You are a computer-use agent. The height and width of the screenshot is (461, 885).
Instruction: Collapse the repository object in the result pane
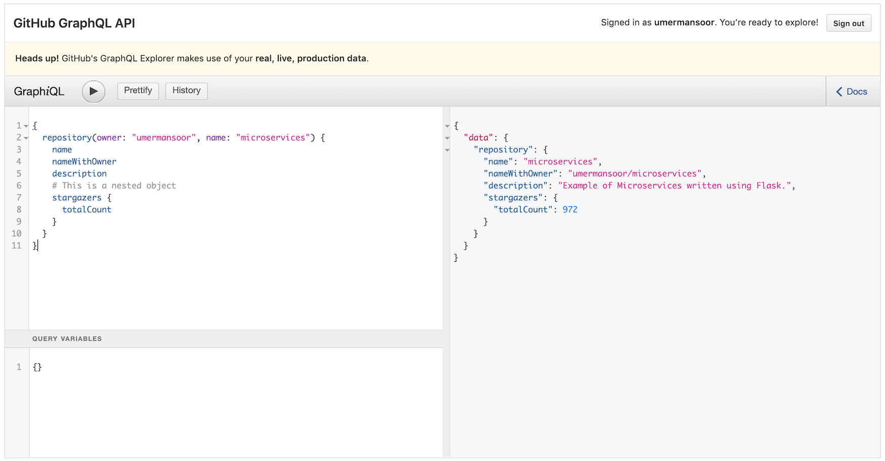[x=447, y=150]
